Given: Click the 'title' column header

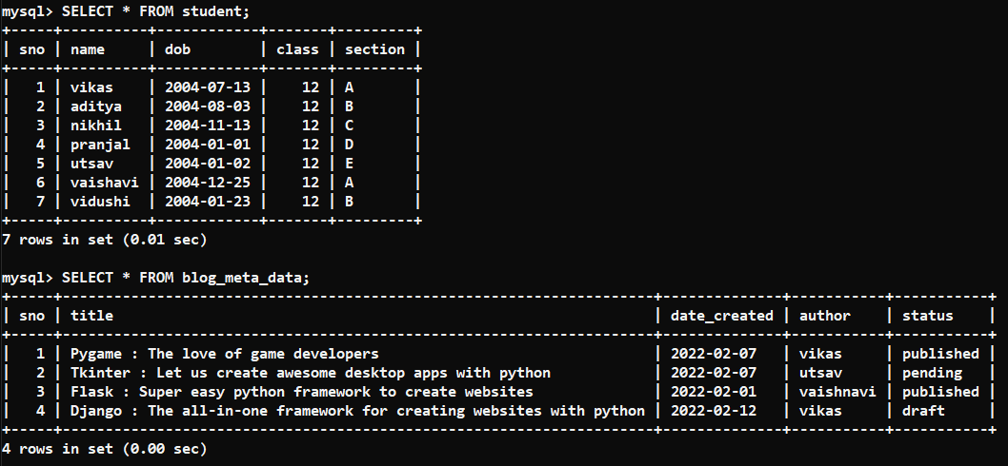Looking at the screenshot, I should pyautogui.click(x=91, y=316).
